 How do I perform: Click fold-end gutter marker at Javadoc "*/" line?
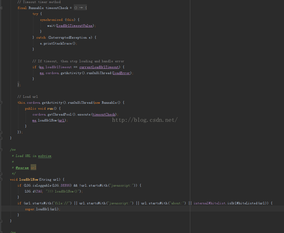[x=1, y=174]
